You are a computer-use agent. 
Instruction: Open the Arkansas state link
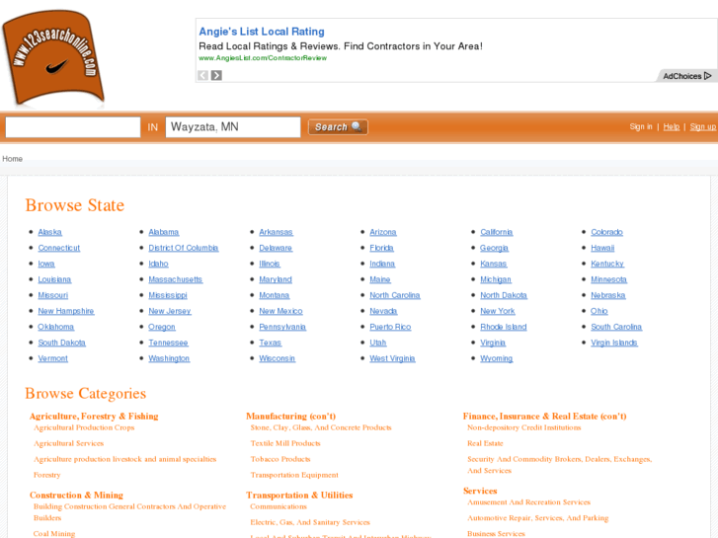click(276, 232)
